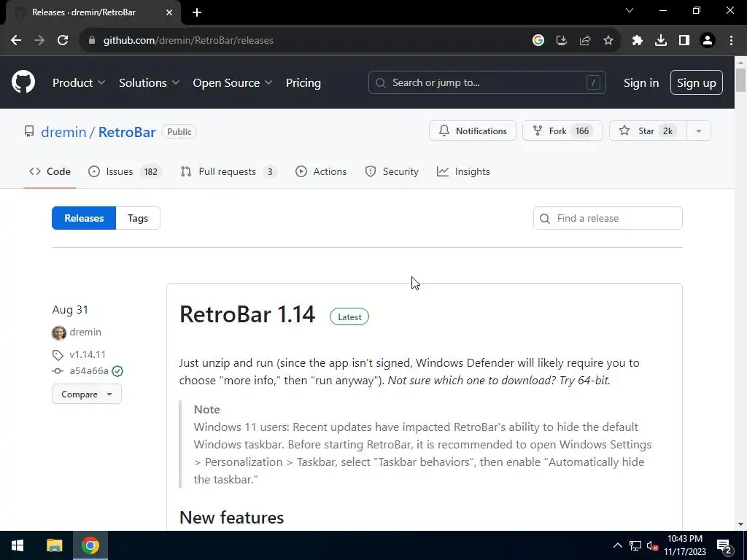Viewport: 747px width, 560px height.
Task: Switch to the Security tab
Action: (392, 171)
